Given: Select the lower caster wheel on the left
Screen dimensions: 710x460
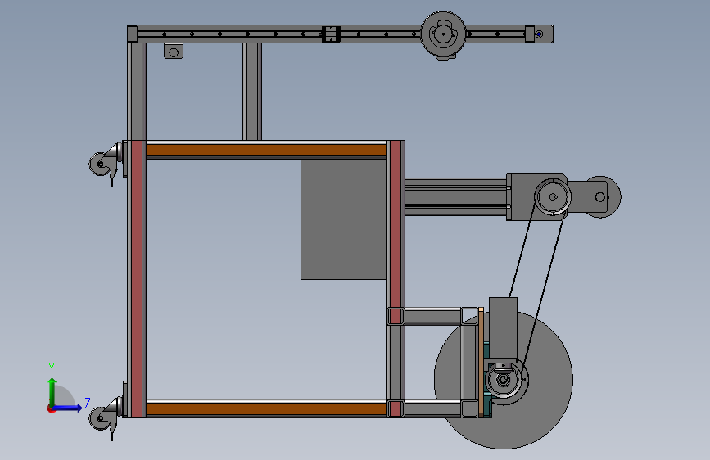Looking at the screenshot, I should (101, 418).
